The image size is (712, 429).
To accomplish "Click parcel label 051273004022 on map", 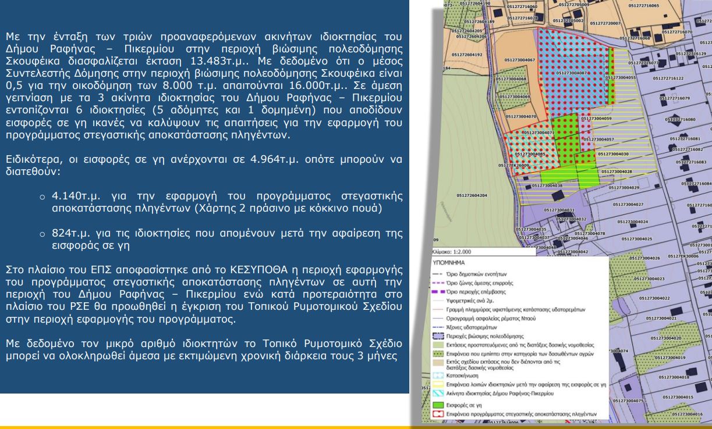I will click(x=654, y=298).
